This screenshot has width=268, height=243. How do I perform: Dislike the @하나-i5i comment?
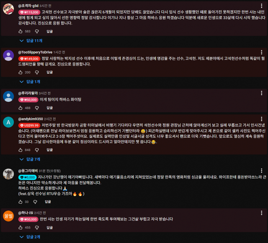click(37, 228)
